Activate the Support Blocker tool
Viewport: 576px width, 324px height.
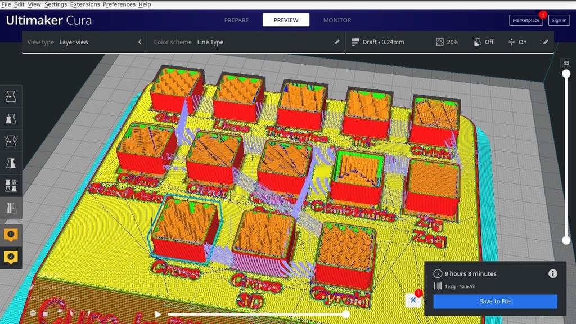tap(11, 208)
